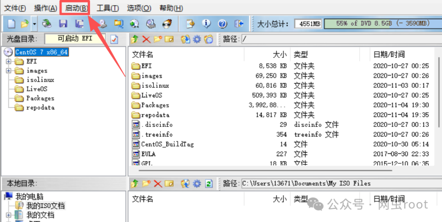This screenshot has height=222, width=442.
Task: Open the 选项(O) menu
Action: [x=139, y=8]
